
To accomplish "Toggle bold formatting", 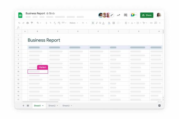I will click(x=93, y=23).
